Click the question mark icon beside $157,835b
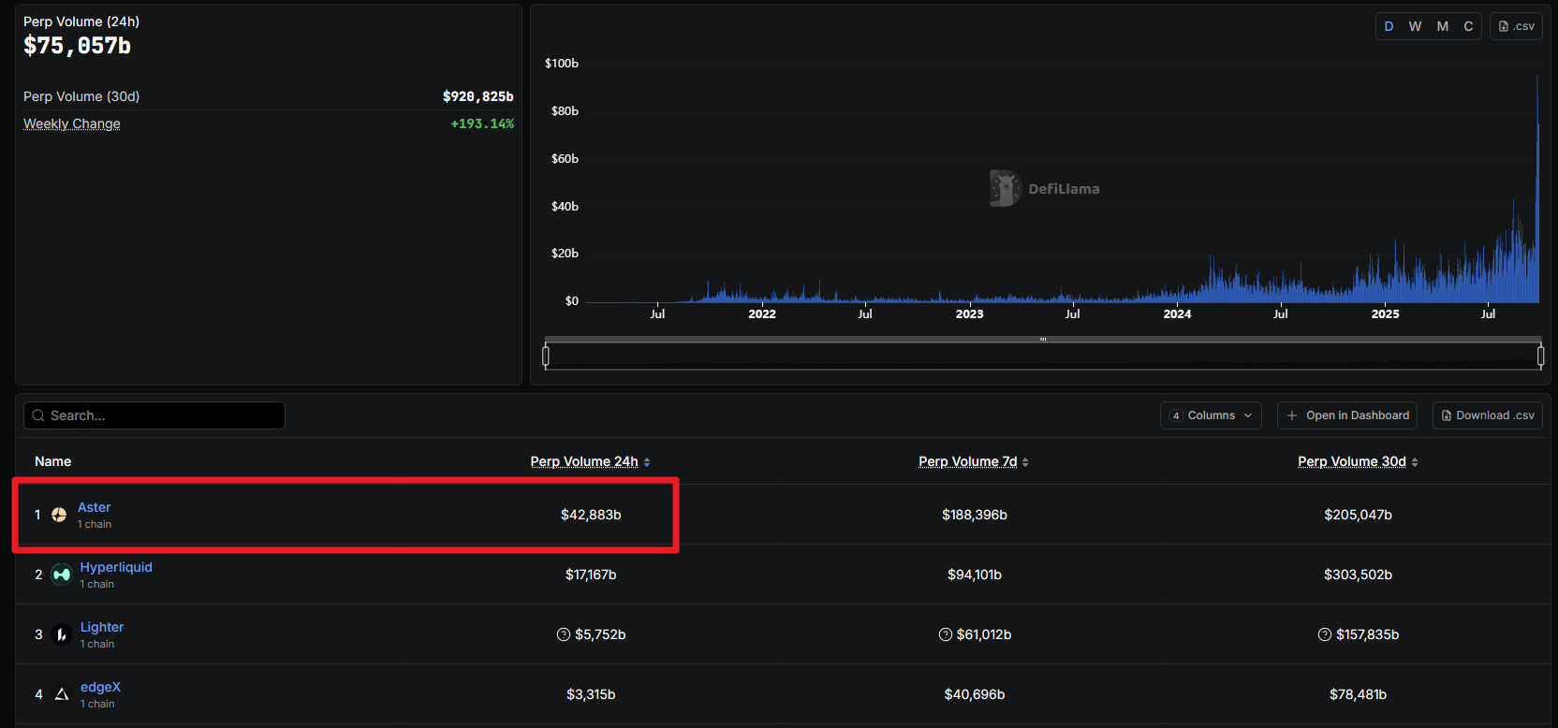 click(x=1325, y=634)
